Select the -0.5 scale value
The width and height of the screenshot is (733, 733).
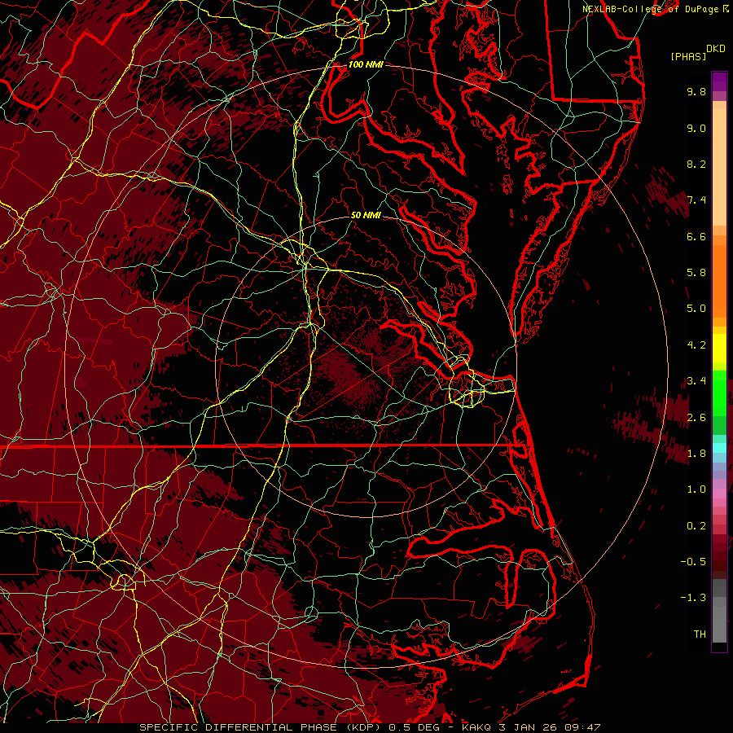point(693,562)
